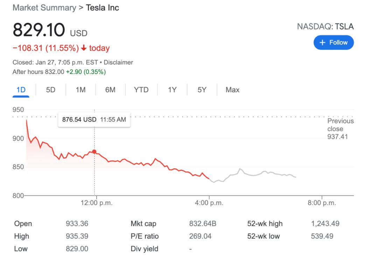Select the Max range tab
Screen dimensions: 378x258
pyautogui.click(x=232, y=90)
